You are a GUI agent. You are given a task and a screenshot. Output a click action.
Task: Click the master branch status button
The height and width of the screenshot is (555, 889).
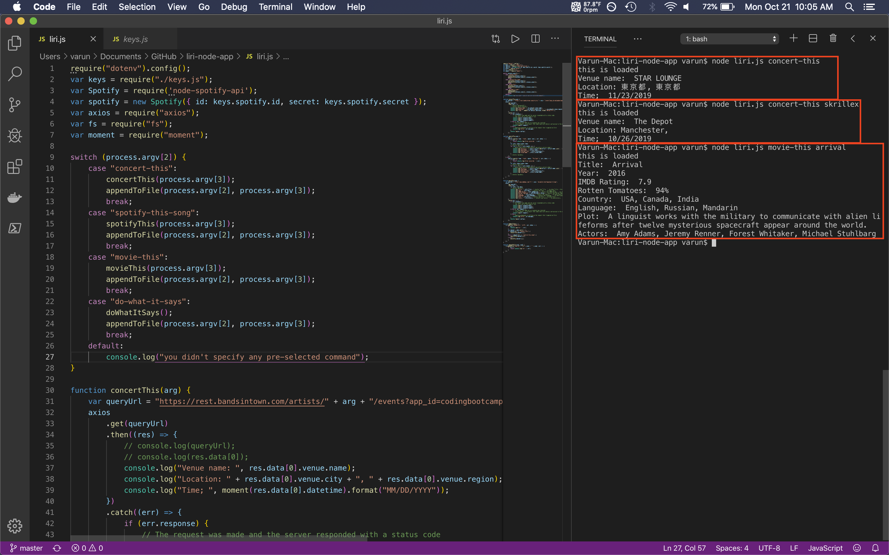tap(27, 548)
